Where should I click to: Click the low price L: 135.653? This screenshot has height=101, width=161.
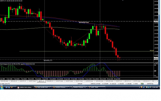[121, 84]
